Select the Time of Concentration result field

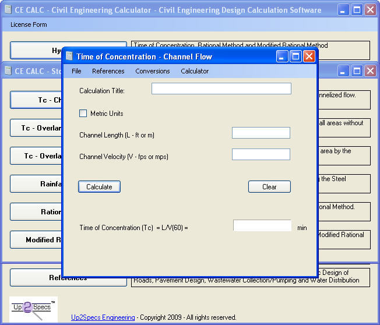click(262, 225)
